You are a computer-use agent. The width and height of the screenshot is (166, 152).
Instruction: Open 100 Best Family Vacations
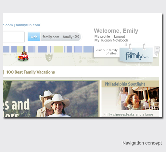pyautogui.click(x=31, y=72)
